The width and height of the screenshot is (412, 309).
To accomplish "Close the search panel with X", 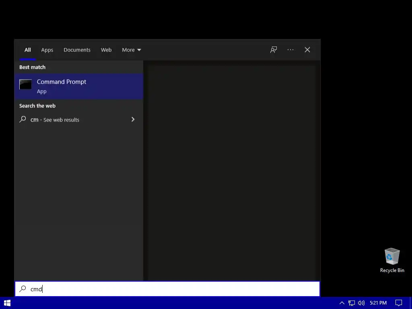I will [307, 49].
